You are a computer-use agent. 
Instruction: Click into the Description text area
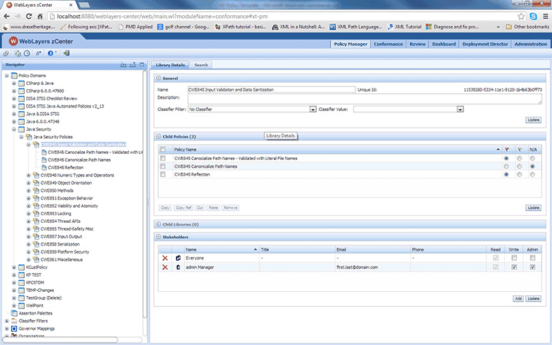pyautogui.click(x=365, y=99)
